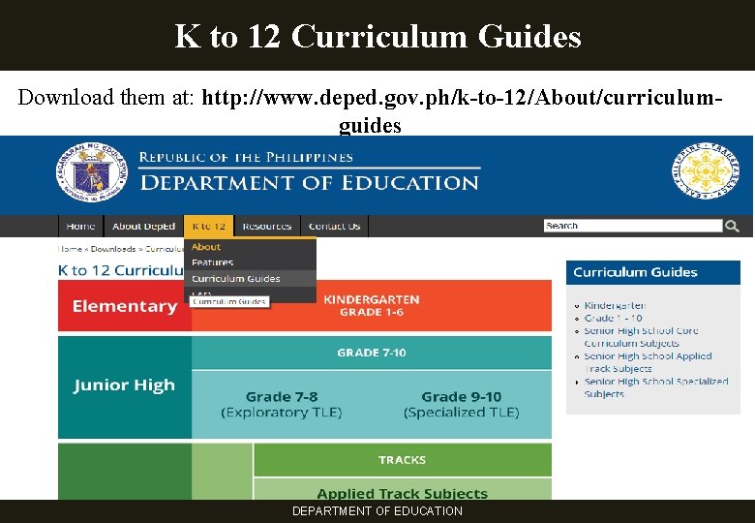Viewport: 755px width, 523px height.
Task: Click the Kindergarten Grade 1-6 block
Action: pos(372,306)
